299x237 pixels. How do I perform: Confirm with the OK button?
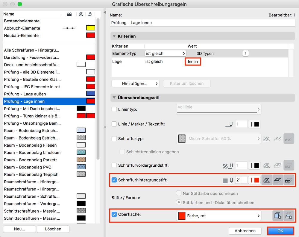click(x=280, y=231)
